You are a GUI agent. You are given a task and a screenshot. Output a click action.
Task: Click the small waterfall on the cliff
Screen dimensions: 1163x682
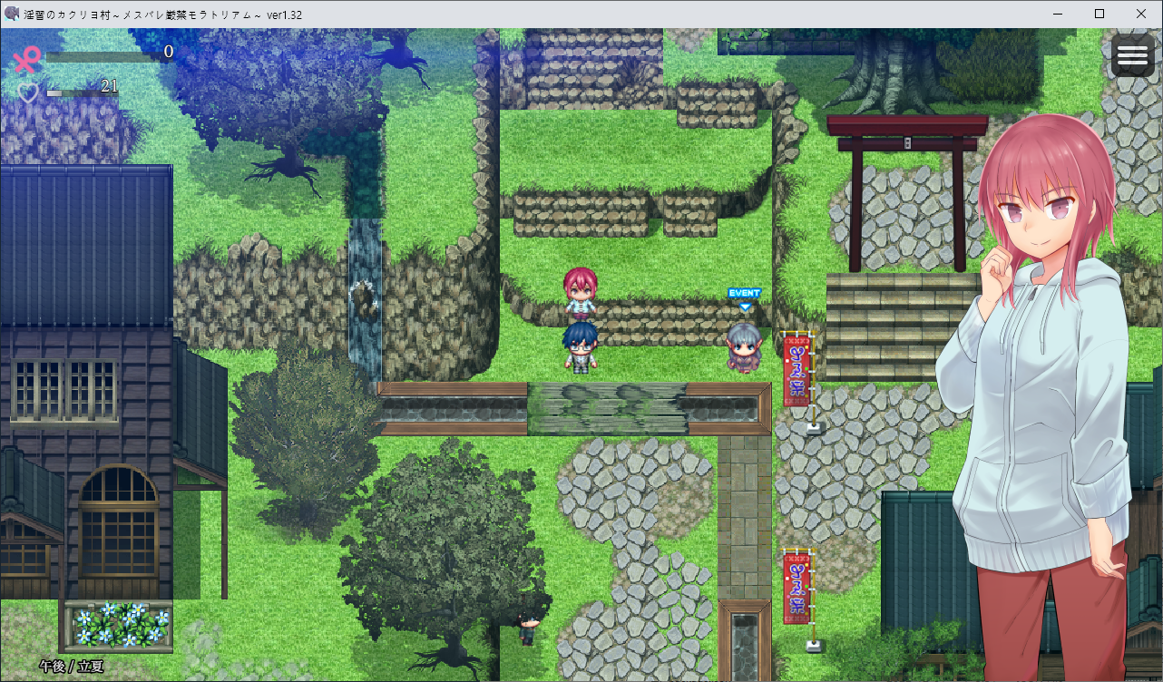(365, 297)
